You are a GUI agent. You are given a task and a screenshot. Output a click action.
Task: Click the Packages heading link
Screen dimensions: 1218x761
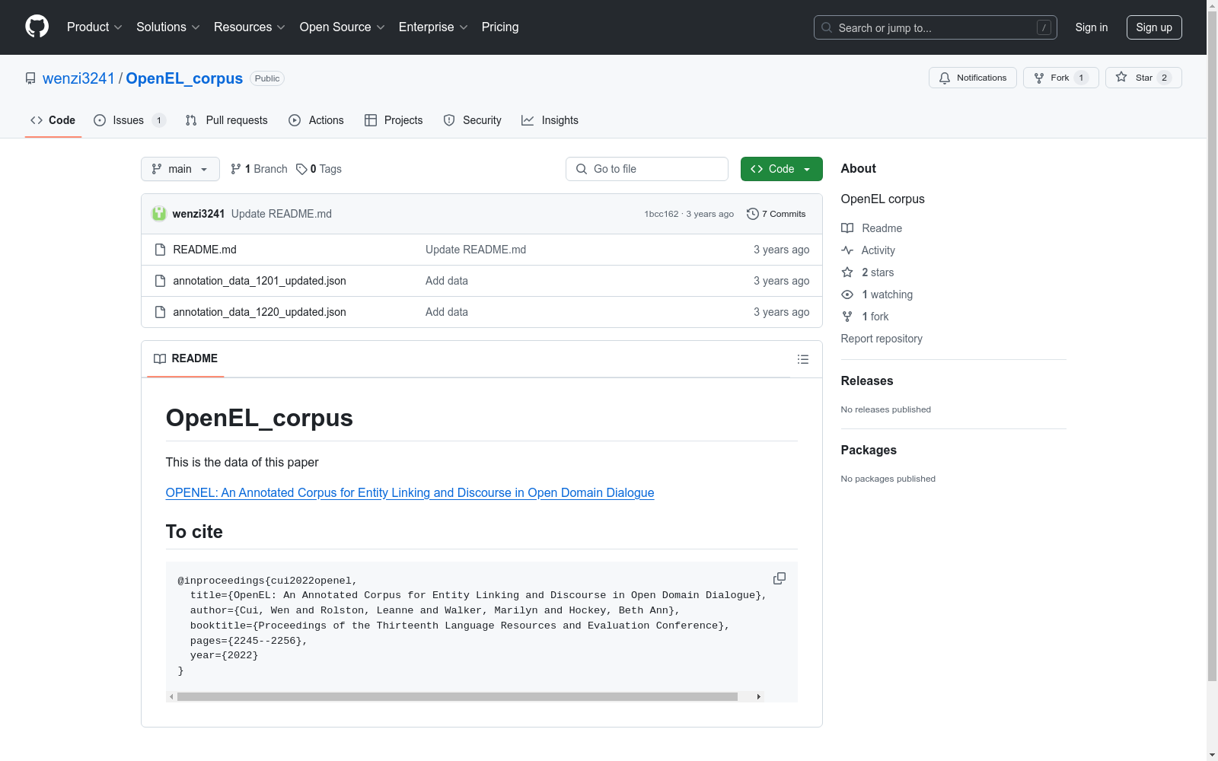click(869, 450)
